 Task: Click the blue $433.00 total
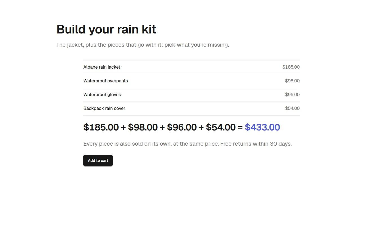(262, 127)
